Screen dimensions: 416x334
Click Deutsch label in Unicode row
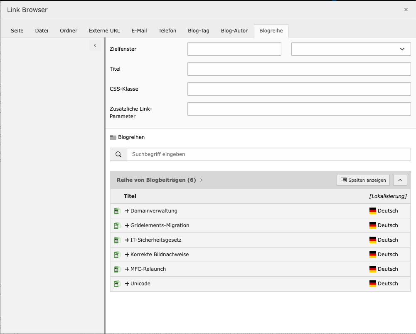tap(388, 284)
